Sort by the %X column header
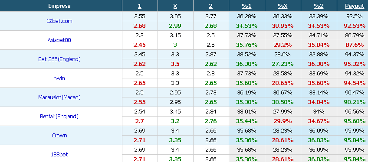 pos(283,6)
